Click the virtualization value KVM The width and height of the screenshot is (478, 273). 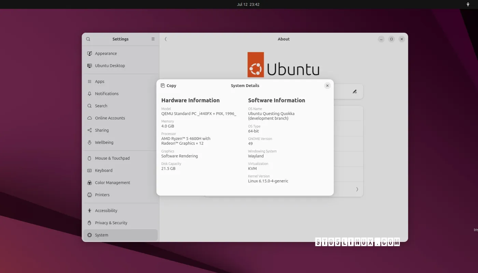[x=252, y=169]
